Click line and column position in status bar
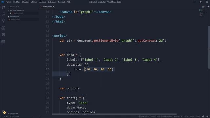This screenshot has height=118, width=210. pos(161,117)
